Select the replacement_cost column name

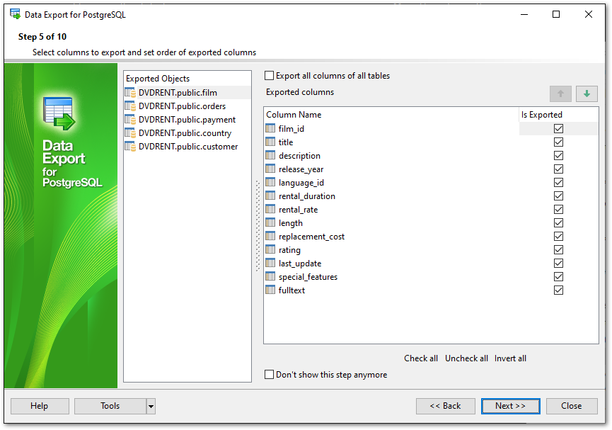(311, 237)
